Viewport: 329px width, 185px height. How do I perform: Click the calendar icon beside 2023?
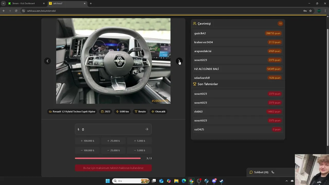click(102, 112)
